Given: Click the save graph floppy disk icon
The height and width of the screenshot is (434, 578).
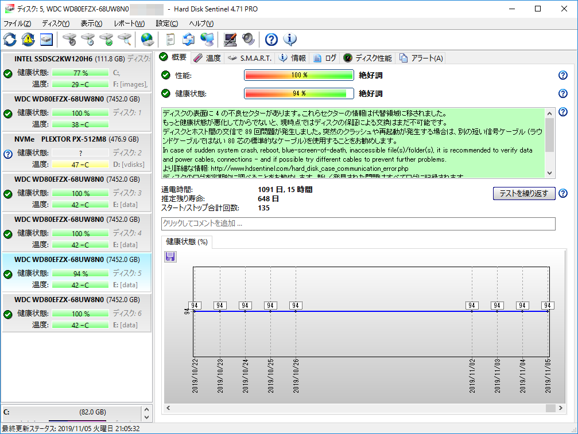Looking at the screenshot, I should point(170,257).
